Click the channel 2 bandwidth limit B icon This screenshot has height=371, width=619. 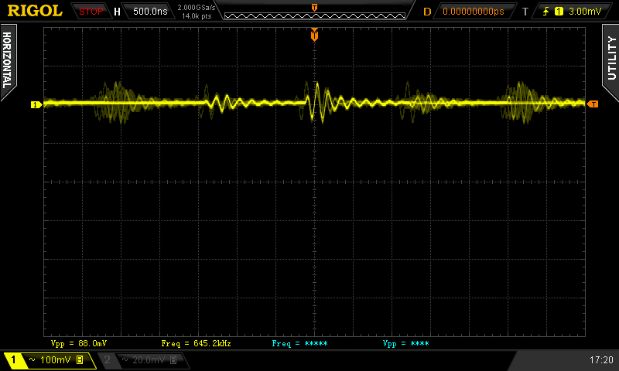click(173, 360)
